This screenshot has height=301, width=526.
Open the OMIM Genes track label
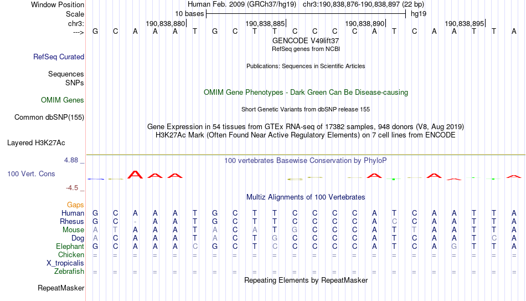(x=63, y=100)
